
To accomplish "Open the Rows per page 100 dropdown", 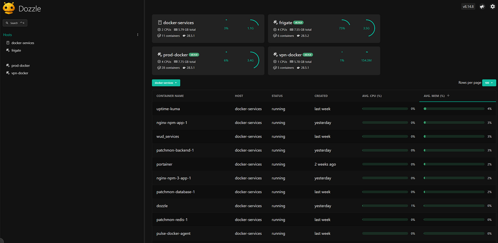I will coord(489,83).
